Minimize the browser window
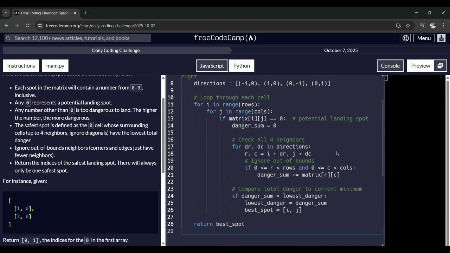450x253 pixels. (x=417, y=13)
